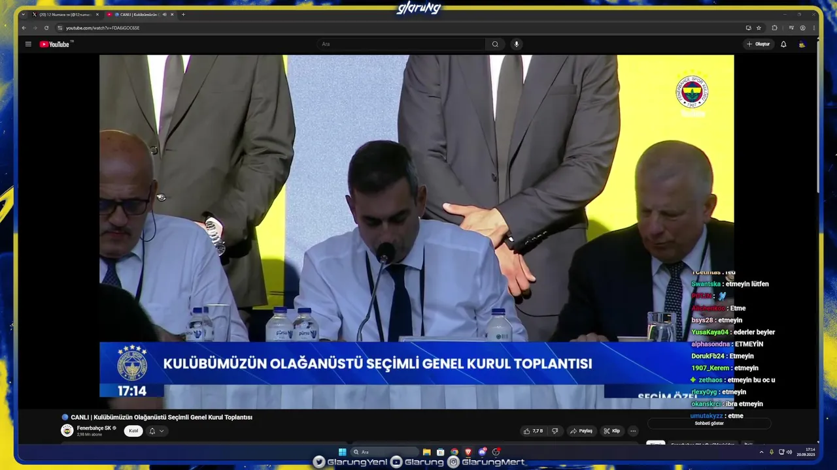The height and width of the screenshot is (470, 837).
Task: Focus the YouTube 'Ara' search field
Action: (401, 44)
